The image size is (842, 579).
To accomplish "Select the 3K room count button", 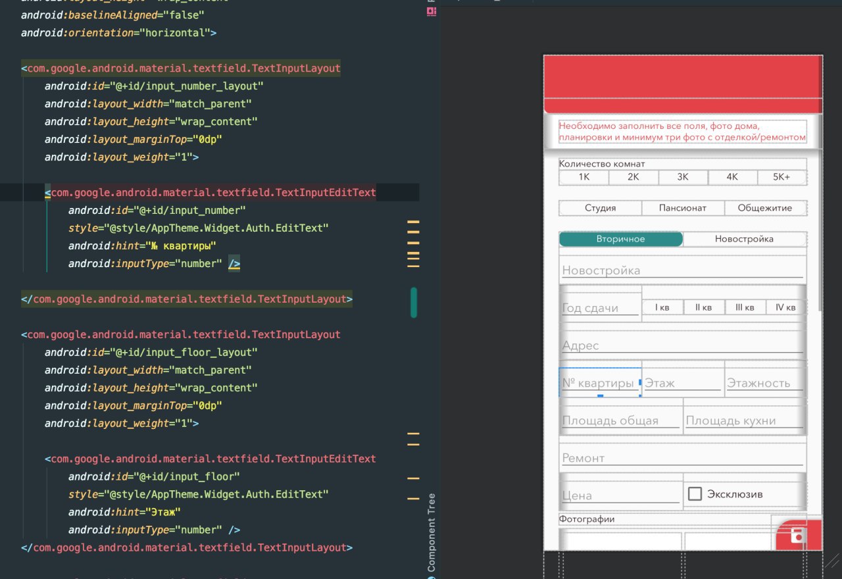I will [683, 177].
